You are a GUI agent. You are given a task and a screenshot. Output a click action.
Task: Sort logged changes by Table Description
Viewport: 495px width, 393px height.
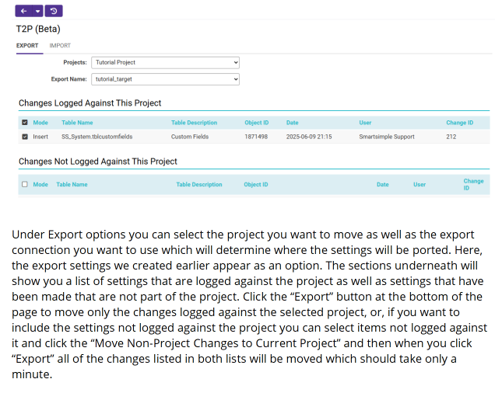194,123
